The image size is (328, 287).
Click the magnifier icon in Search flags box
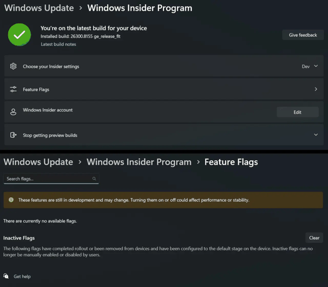(94, 179)
